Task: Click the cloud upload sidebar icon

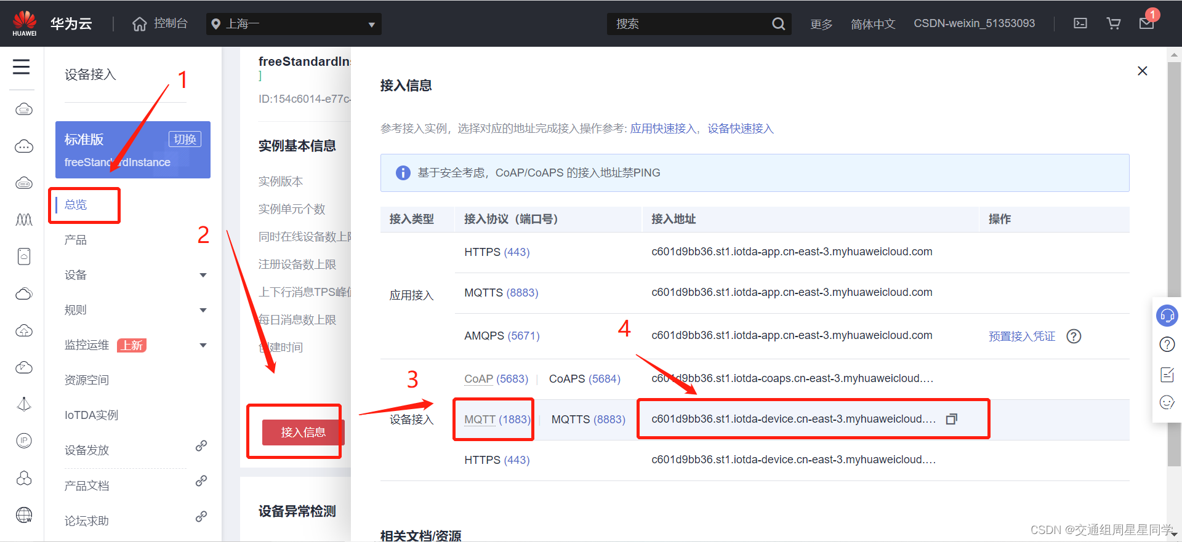Action: pyautogui.click(x=24, y=331)
